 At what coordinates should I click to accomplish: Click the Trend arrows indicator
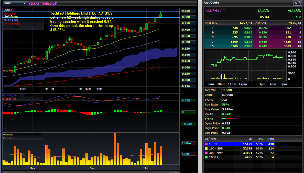(x=230, y=119)
